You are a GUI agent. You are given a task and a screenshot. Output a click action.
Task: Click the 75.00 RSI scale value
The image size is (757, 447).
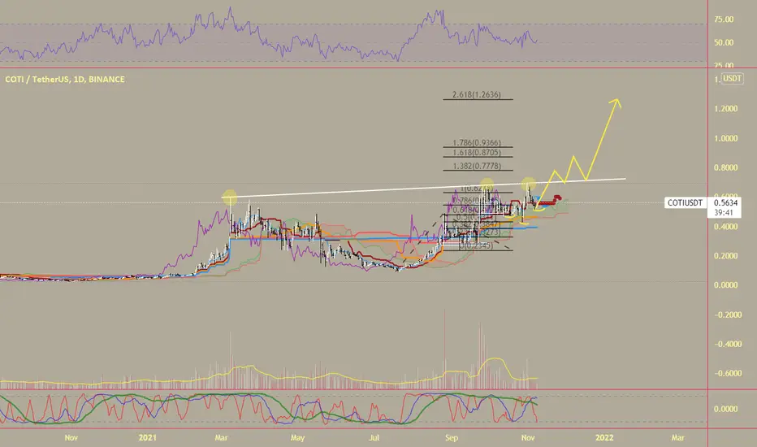point(723,20)
